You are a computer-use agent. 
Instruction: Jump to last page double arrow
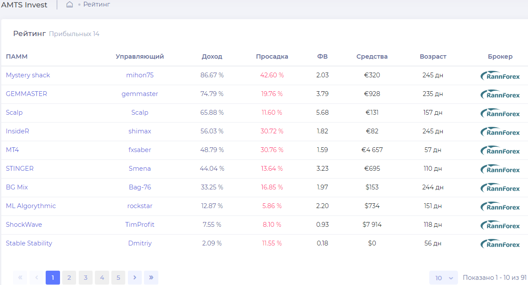point(151,278)
